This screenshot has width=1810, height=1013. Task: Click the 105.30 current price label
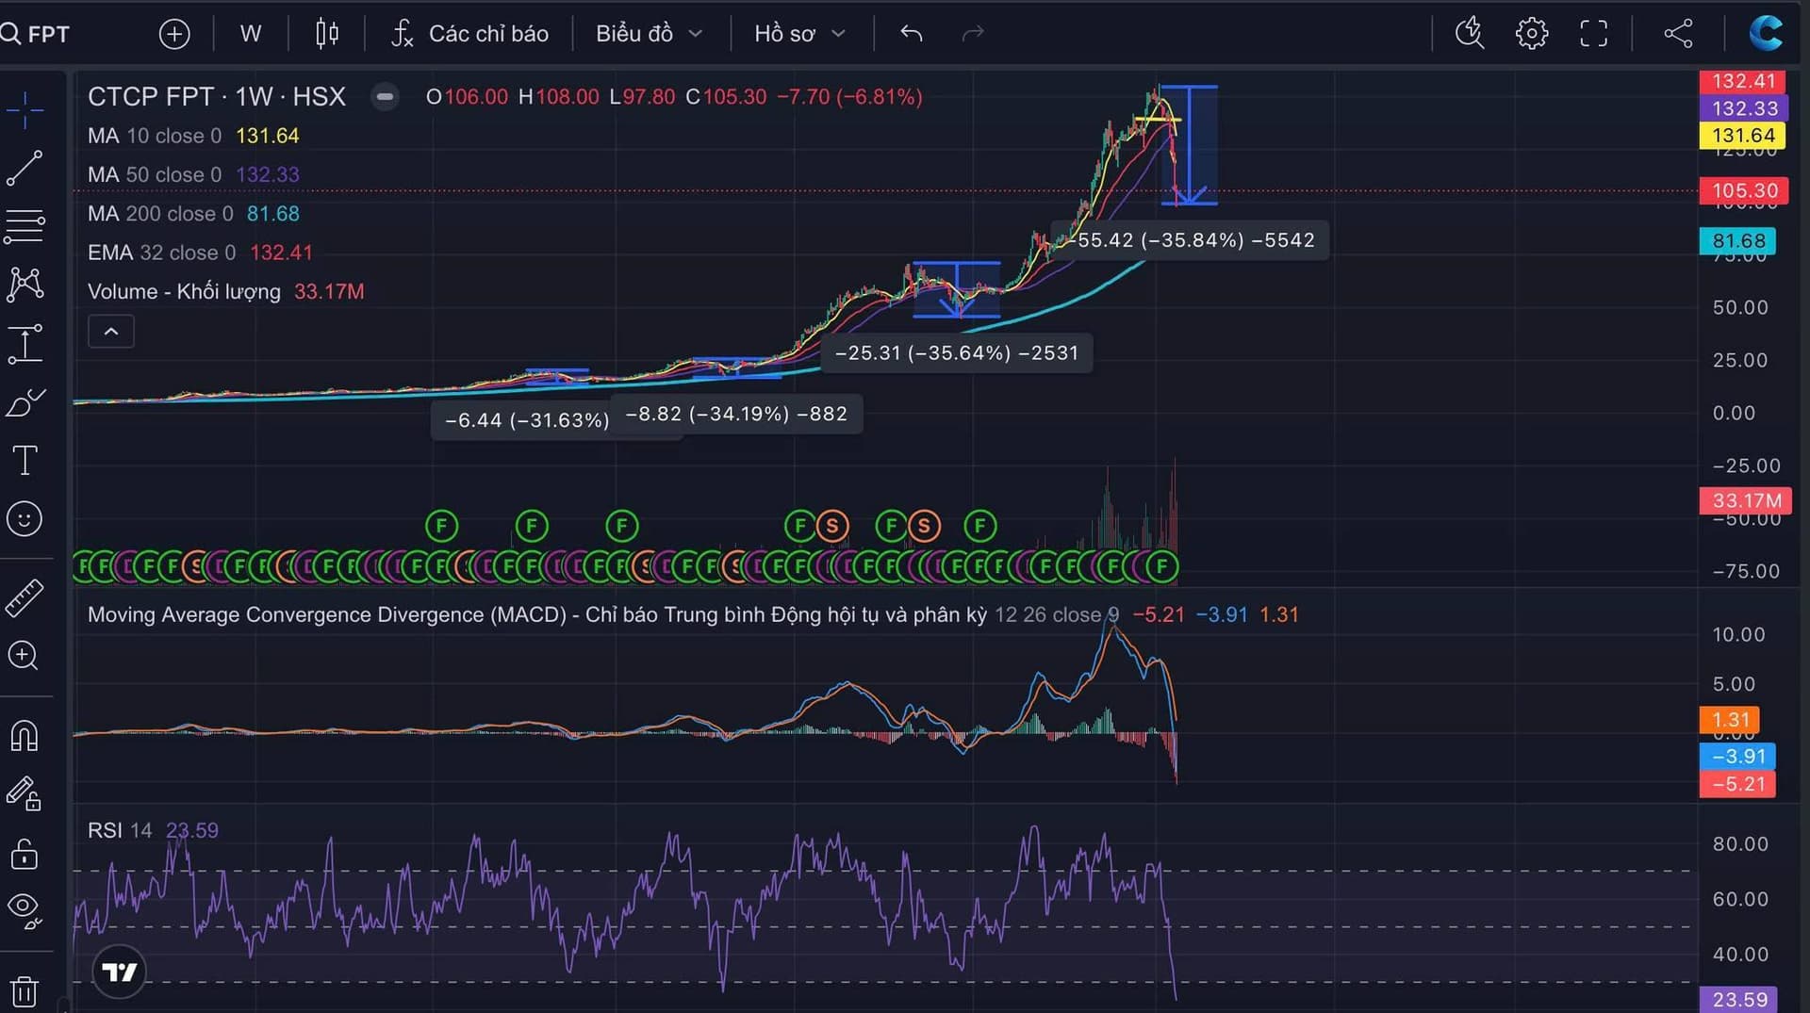pos(1745,191)
